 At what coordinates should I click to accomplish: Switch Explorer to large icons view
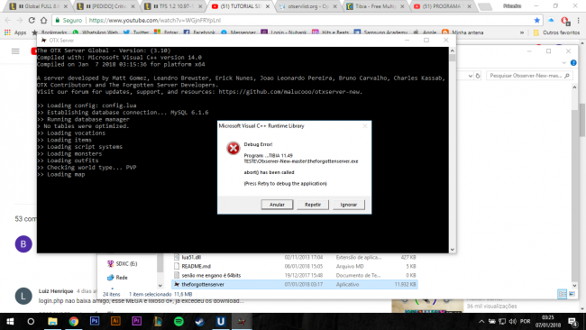pyautogui.click(x=572, y=294)
